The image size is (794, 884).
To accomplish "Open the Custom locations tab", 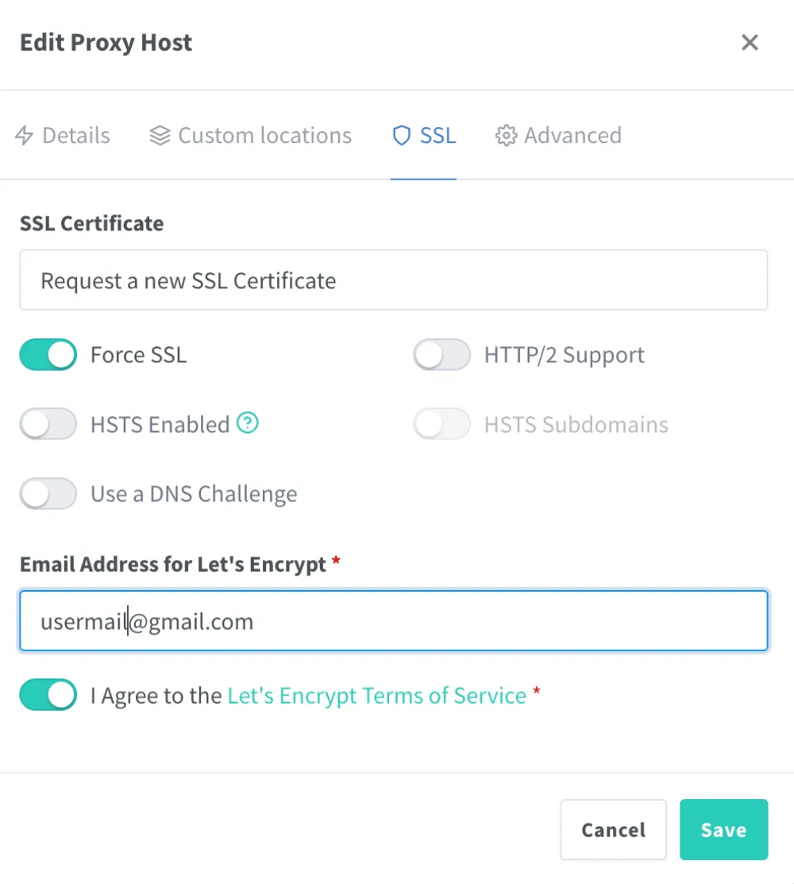I will [x=251, y=135].
